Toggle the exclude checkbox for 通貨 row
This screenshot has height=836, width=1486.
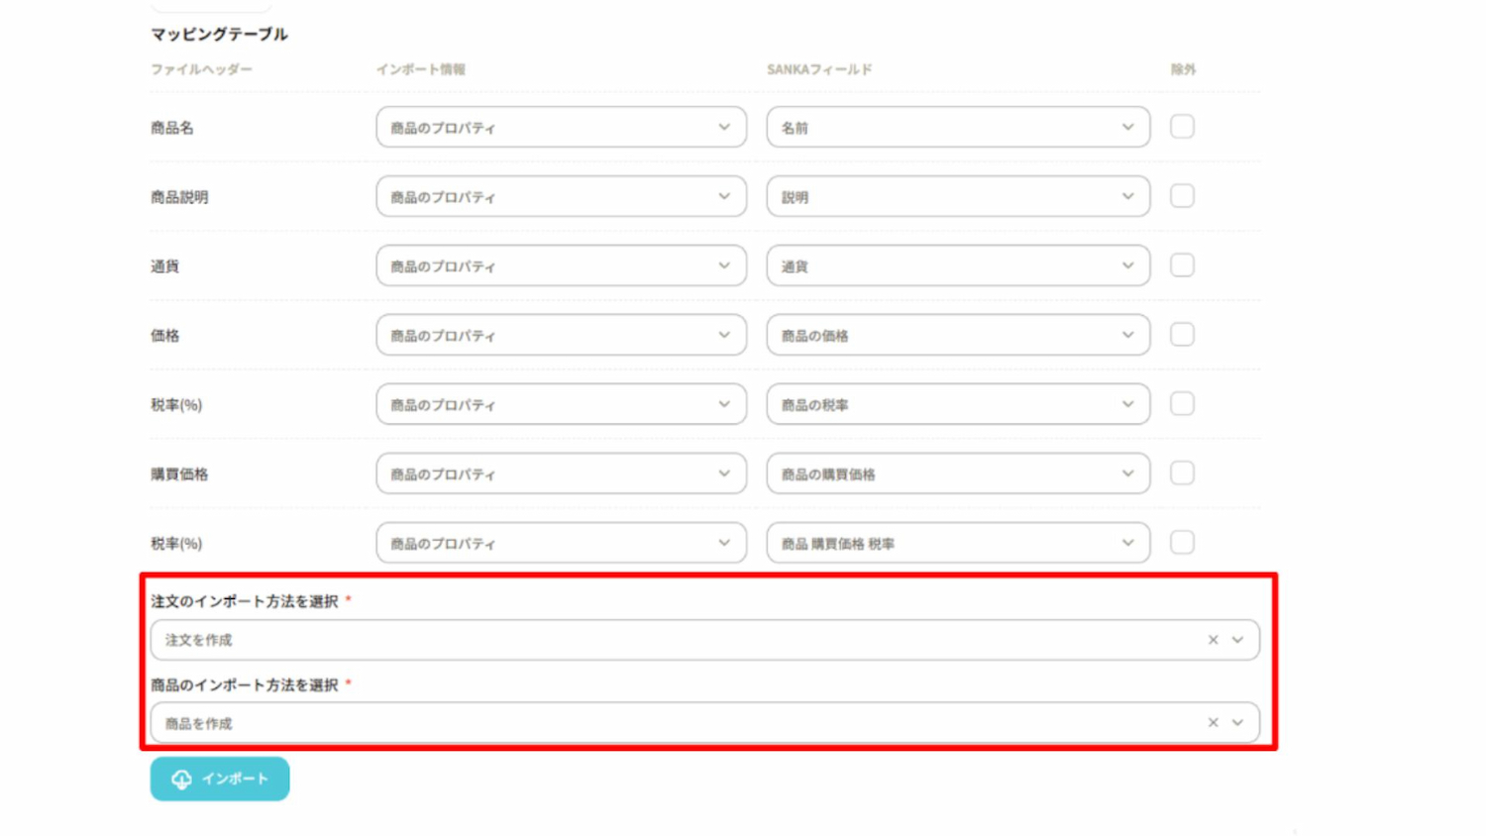1182,265
